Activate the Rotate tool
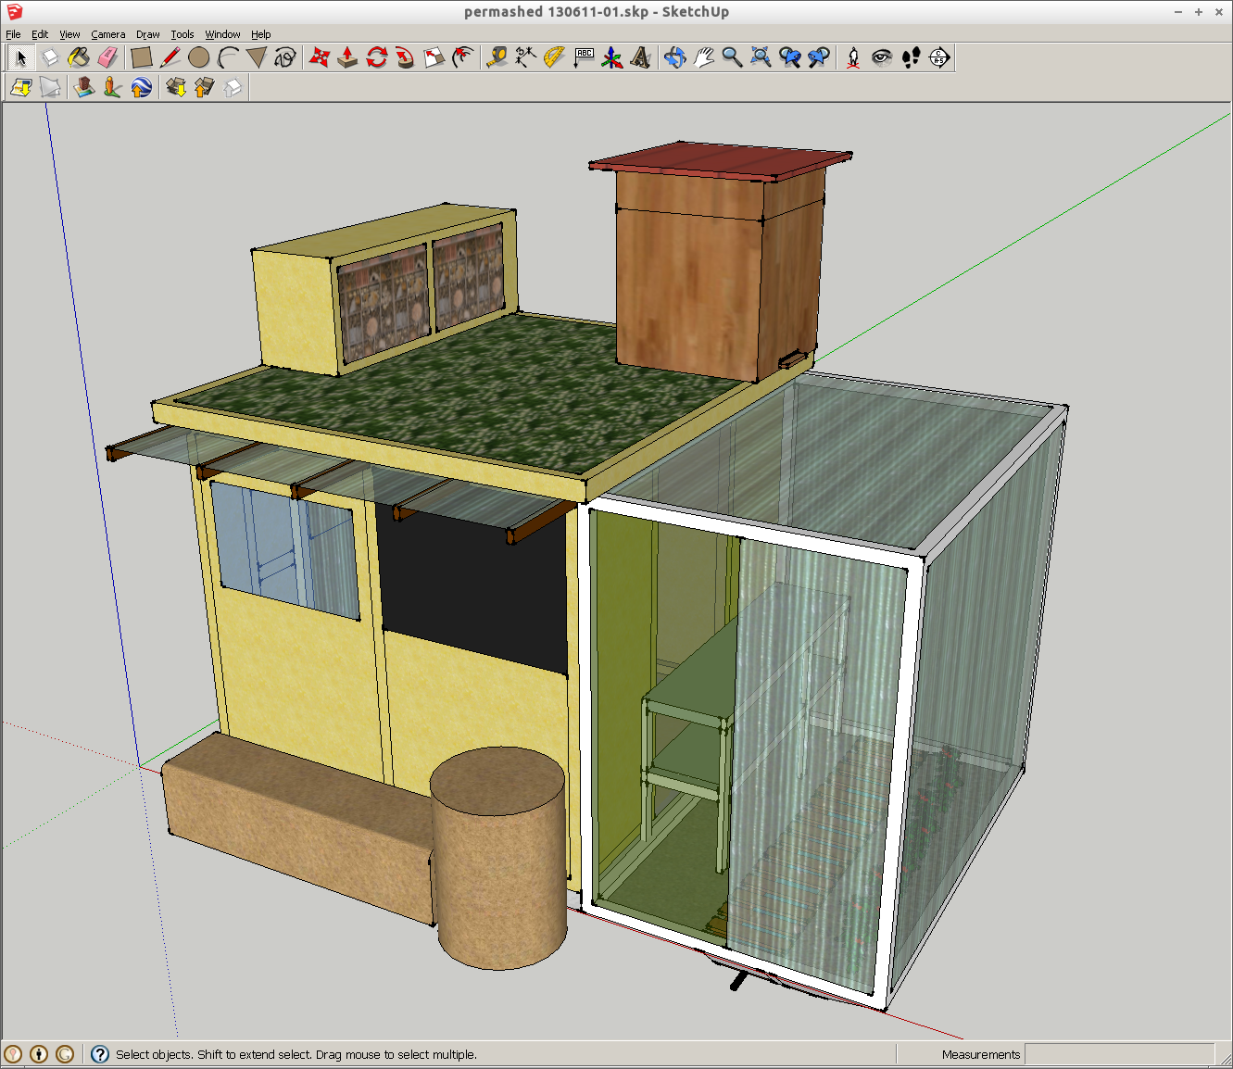The height and width of the screenshot is (1069, 1233). (x=377, y=57)
